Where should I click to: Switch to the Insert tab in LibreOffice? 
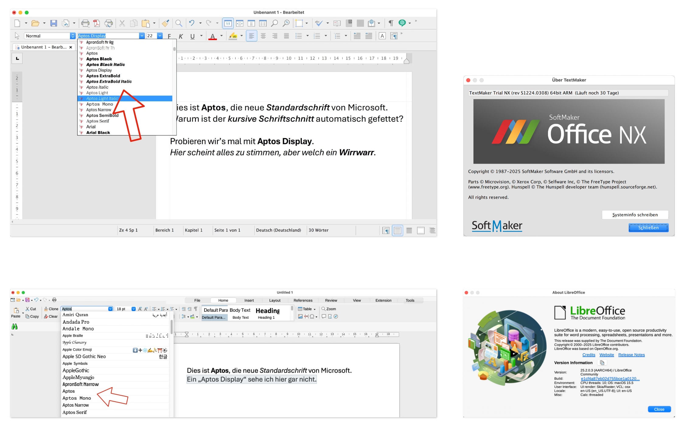coord(249,300)
